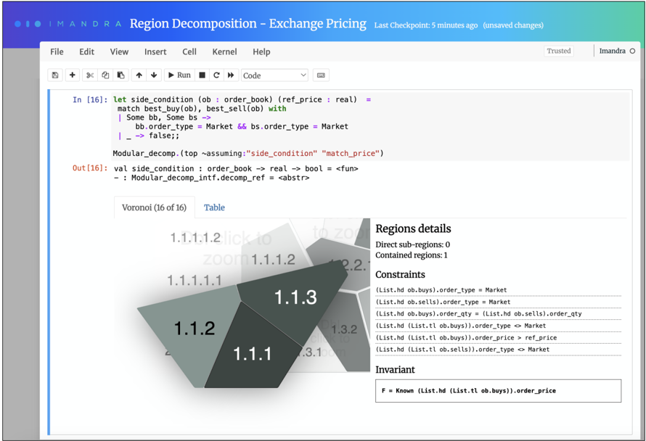Open the Kernel menu
The height and width of the screenshot is (441, 646).
224,52
